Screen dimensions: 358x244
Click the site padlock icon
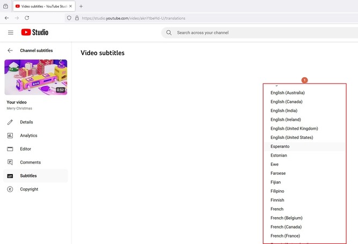77,18
